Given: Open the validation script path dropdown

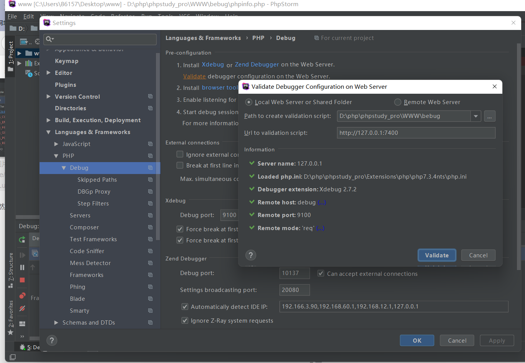Looking at the screenshot, I should (x=476, y=116).
